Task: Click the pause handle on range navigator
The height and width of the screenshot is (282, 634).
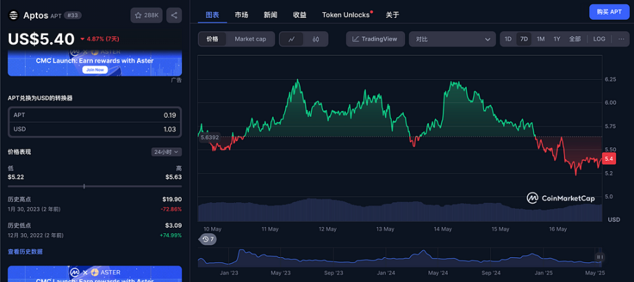Action: (x=600, y=257)
